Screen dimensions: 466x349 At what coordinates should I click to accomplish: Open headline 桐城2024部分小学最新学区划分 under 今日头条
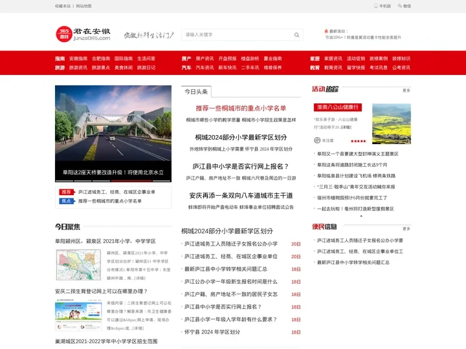click(x=241, y=138)
